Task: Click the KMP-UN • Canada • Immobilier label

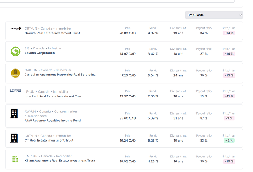Action: pos(48,156)
